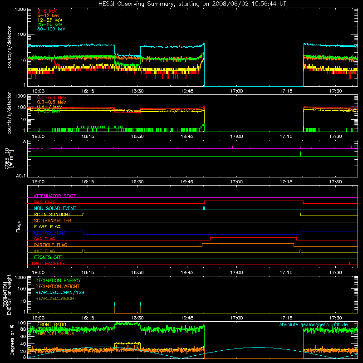The image size is (363, 363).
Task: Click the REAR_DEC_CHAN/128 legend label
Action: (x=60, y=292)
